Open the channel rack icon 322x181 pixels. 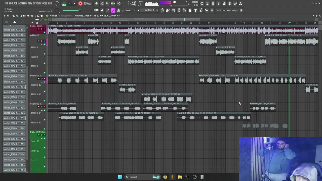click(173, 10)
